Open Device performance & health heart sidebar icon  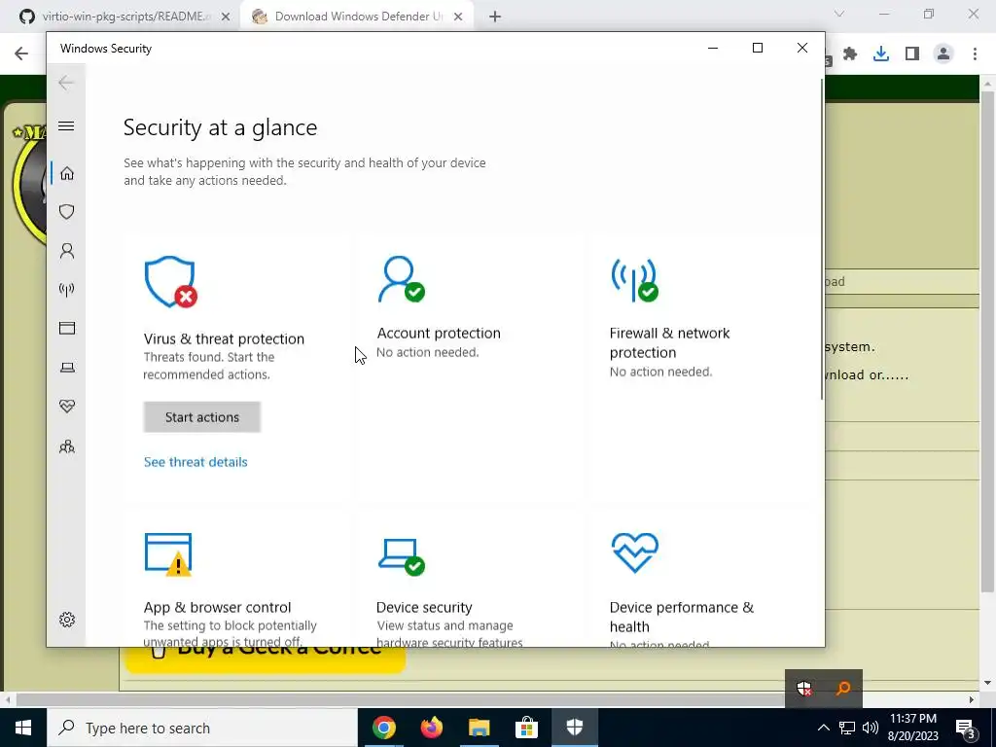click(67, 406)
